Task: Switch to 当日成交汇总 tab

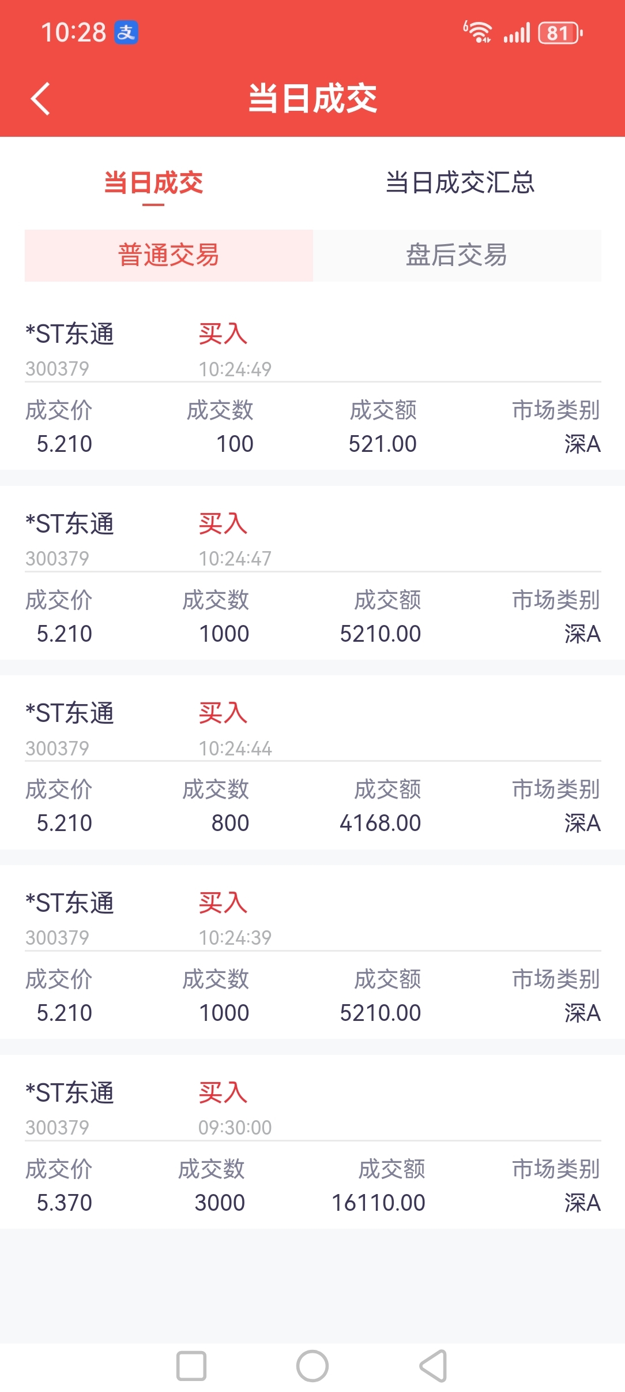Action: (x=460, y=183)
